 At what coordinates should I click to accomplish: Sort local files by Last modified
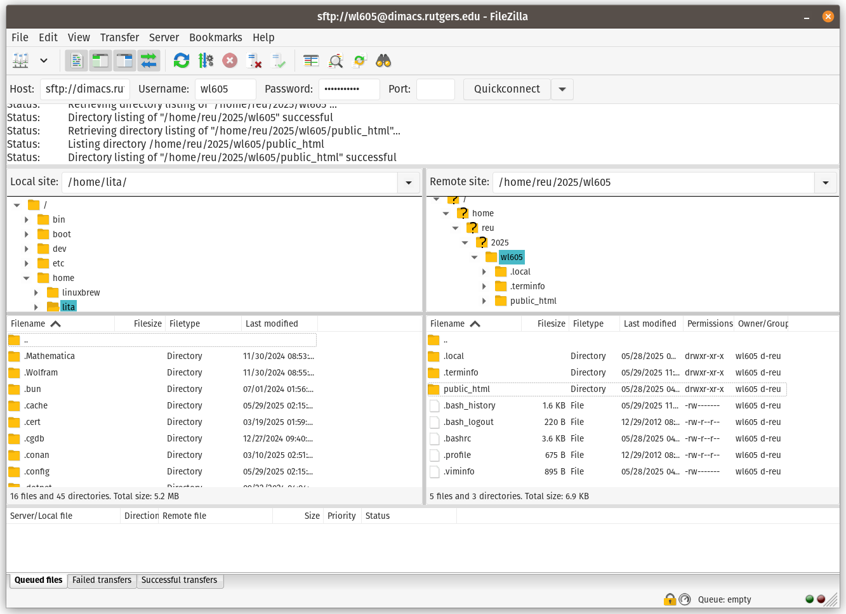coord(280,323)
